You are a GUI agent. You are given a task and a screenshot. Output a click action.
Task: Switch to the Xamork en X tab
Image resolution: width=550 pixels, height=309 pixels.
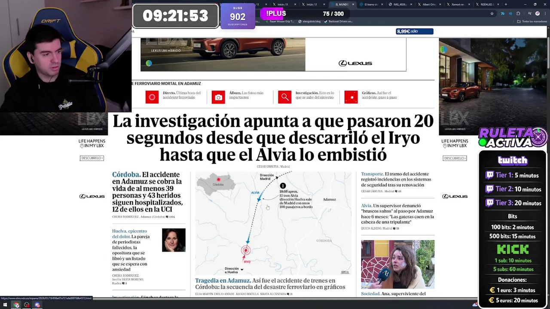458,4
